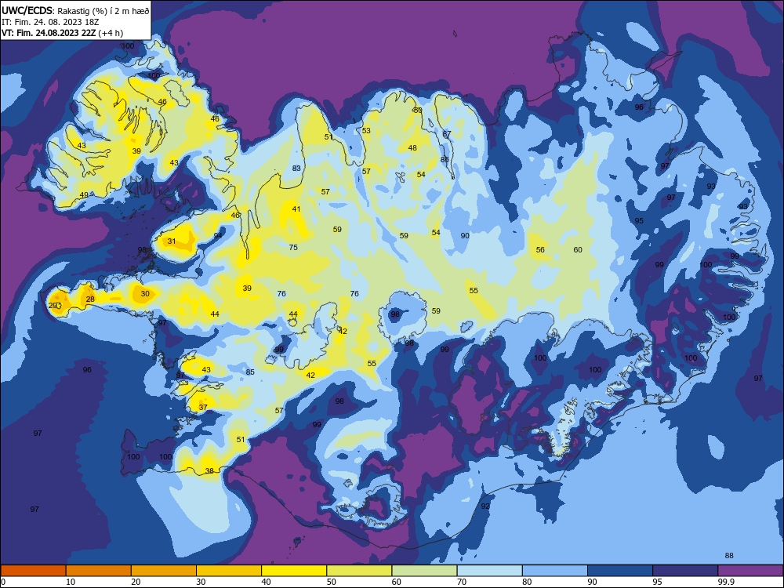Click the legend label '99.9'

tap(726, 582)
